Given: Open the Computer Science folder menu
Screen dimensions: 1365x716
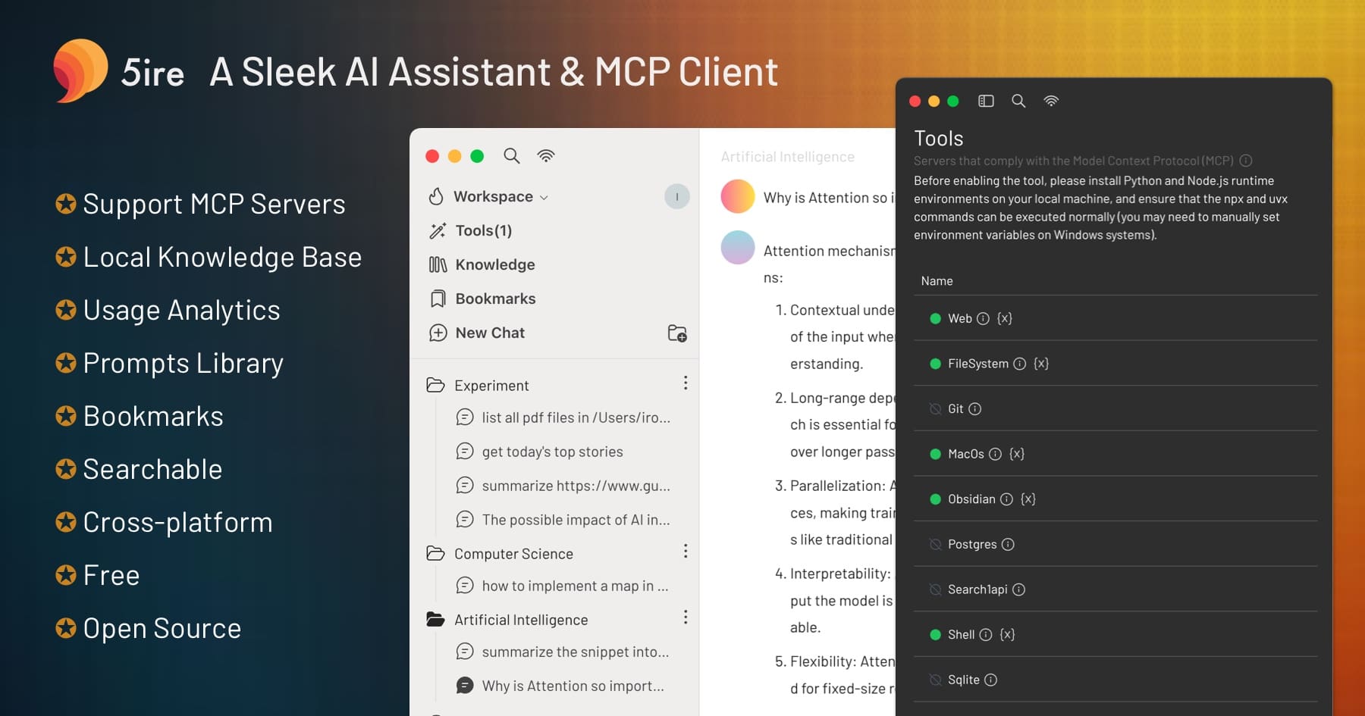Looking at the screenshot, I should click(x=686, y=551).
